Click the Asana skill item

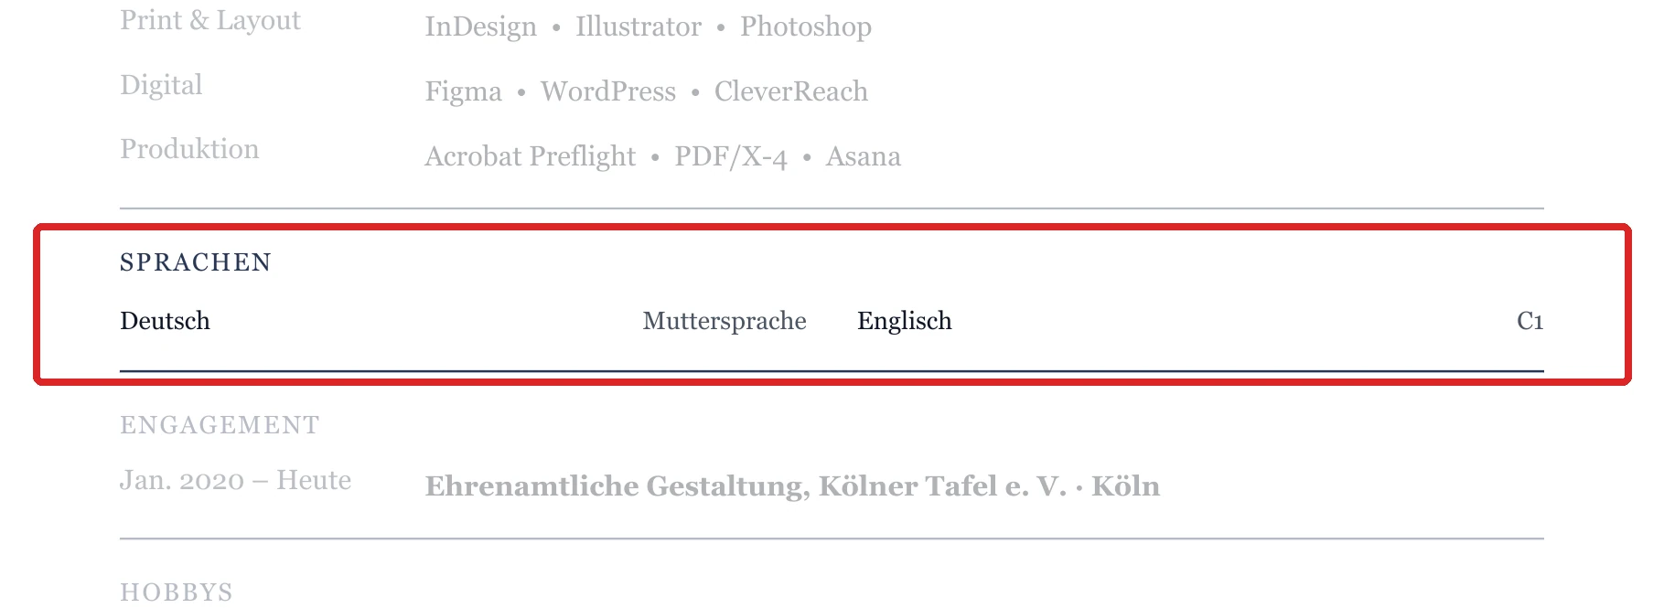pyautogui.click(x=864, y=156)
